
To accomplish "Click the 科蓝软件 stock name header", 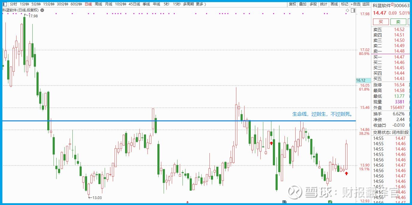I will click(382, 5).
